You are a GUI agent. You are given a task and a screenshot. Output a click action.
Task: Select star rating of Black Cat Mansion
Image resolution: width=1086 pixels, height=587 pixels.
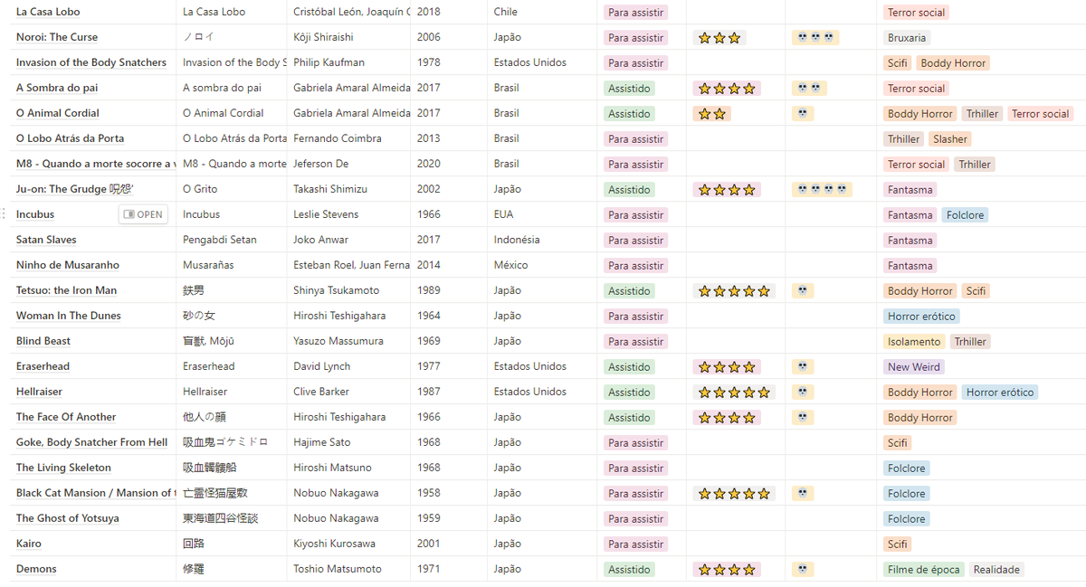coord(734,494)
